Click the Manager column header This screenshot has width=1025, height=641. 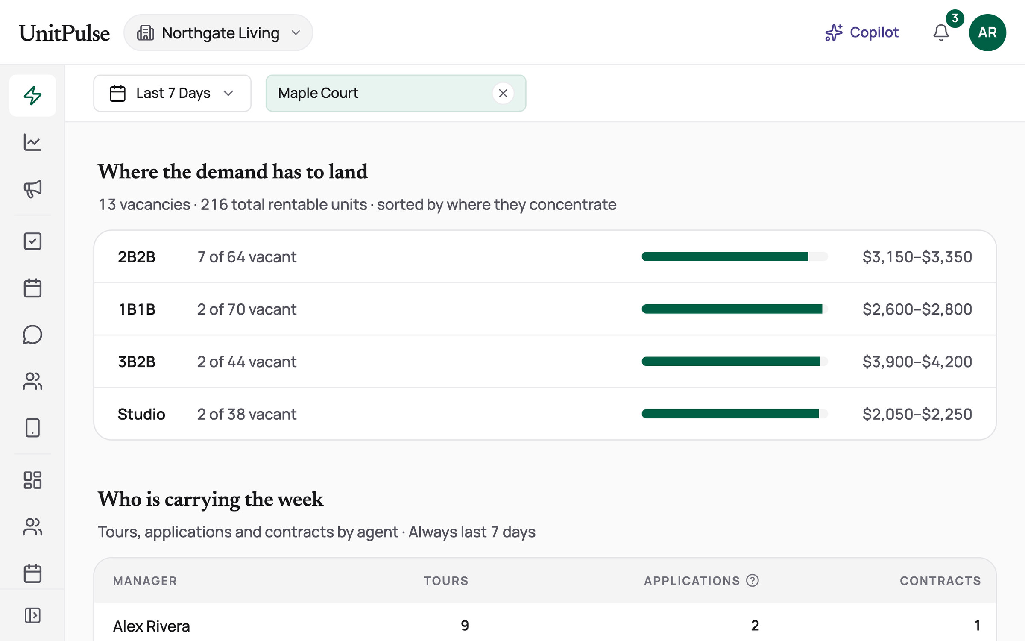coord(145,581)
